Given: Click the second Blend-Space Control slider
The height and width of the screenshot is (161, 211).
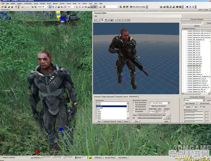Looking at the screenshot, I should click(x=194, y=115).
